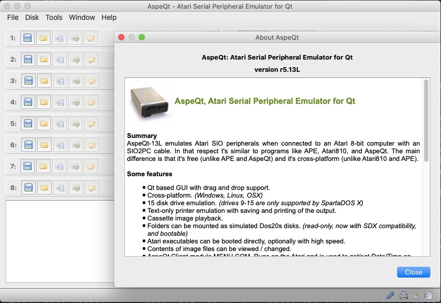Click the SIO cable connection status icon
The width and height of the screenshot is (441, 303).
click(390, 295)
